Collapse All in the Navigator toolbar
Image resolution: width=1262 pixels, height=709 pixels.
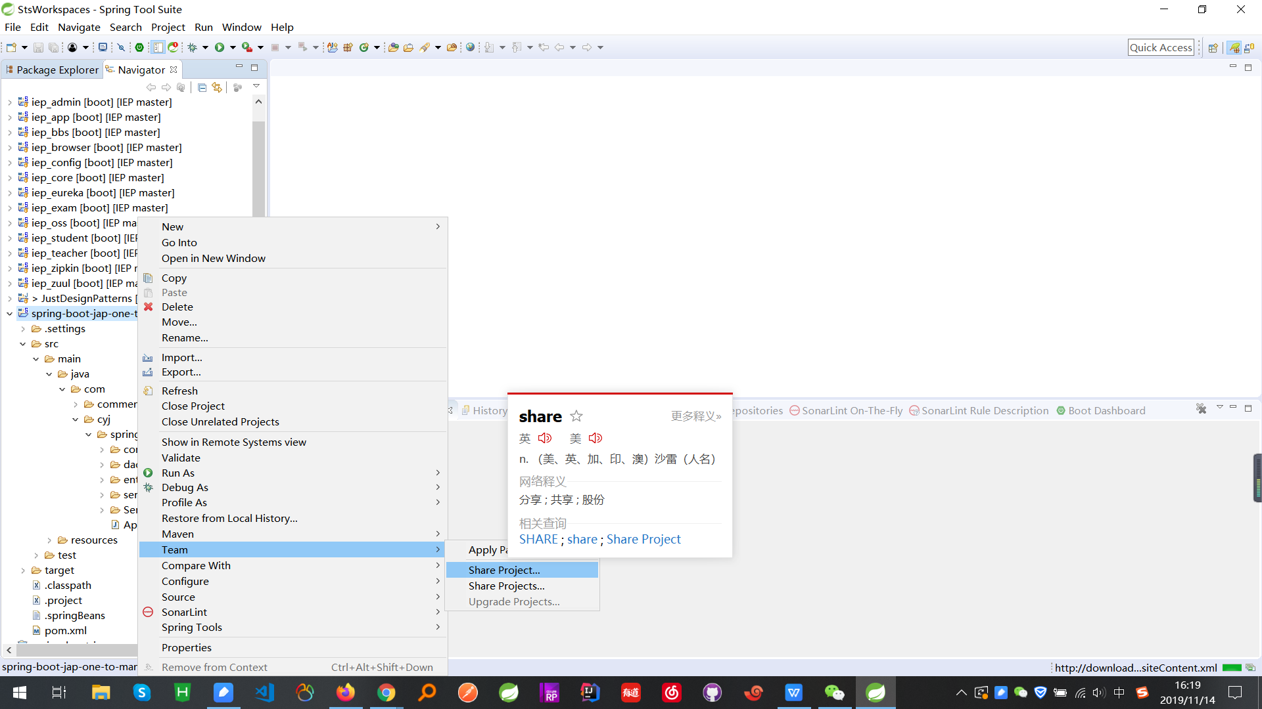point(201,87)
